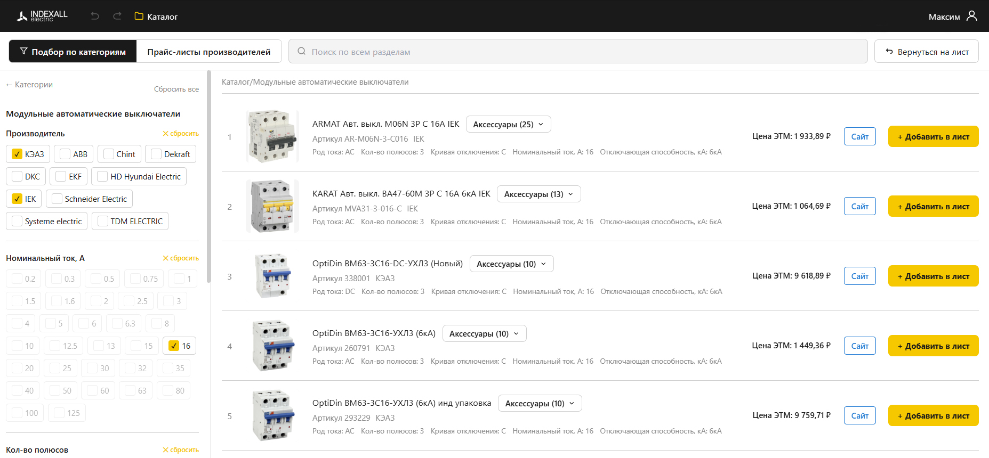This screenshot has width=989, height=458.
Task: Expand Аксессуары (25) dropdown for ARMAT M06N
Action: (509, 124)
